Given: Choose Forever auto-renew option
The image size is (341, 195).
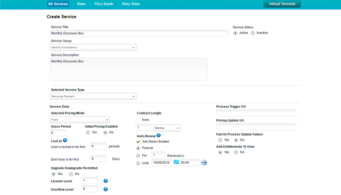Looking at the screenshot, I should pos(138,148).
